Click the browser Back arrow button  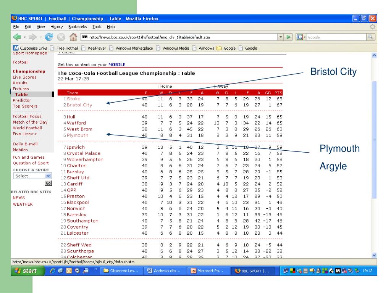click(17, 37)
